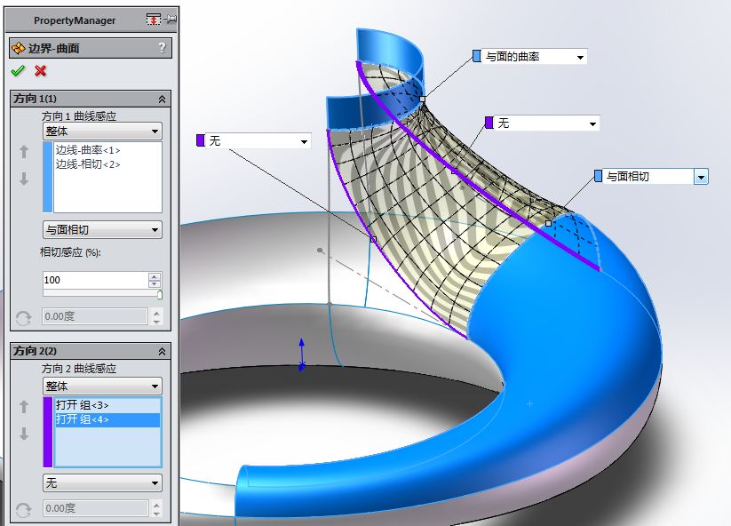Increase 相切感应 value with the up spinner
Viewport: 731px width, 526px height.
(153, 275)
